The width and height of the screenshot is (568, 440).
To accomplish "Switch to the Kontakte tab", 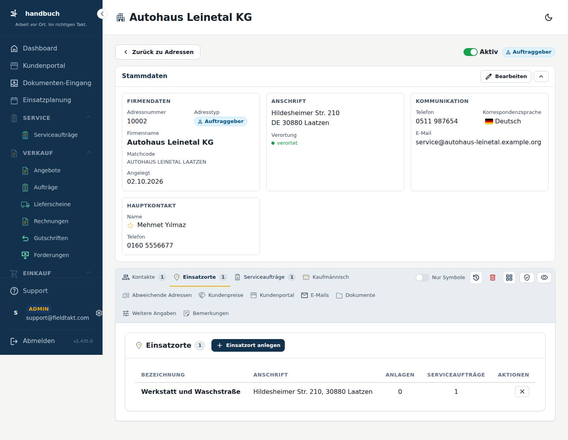I will (144, 277).
